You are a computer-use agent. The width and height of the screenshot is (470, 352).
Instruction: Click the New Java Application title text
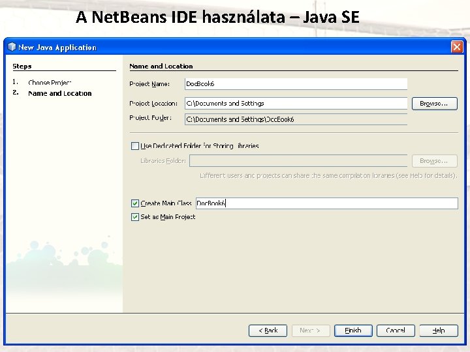(x=57, y=48)
